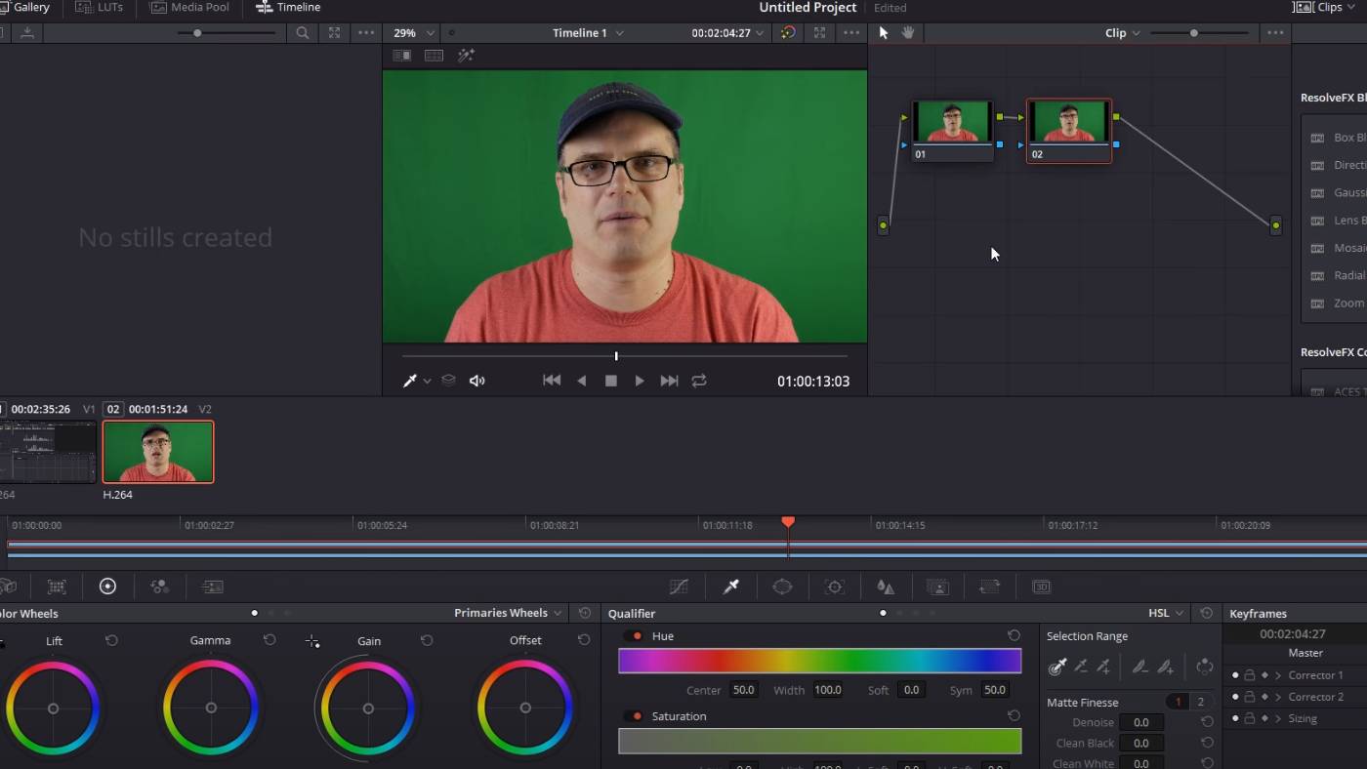
Task: Enable loop playback in viewer
Action: tap(699, 381)
